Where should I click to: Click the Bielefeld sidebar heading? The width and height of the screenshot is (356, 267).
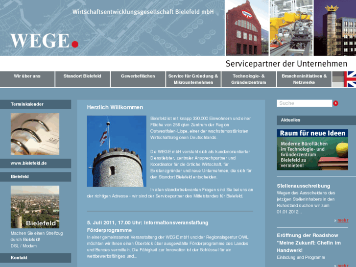(x=35, y=176)
